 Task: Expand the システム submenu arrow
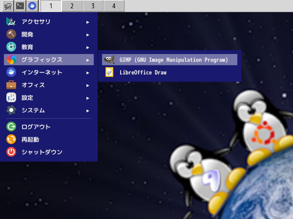coord(87,111)
